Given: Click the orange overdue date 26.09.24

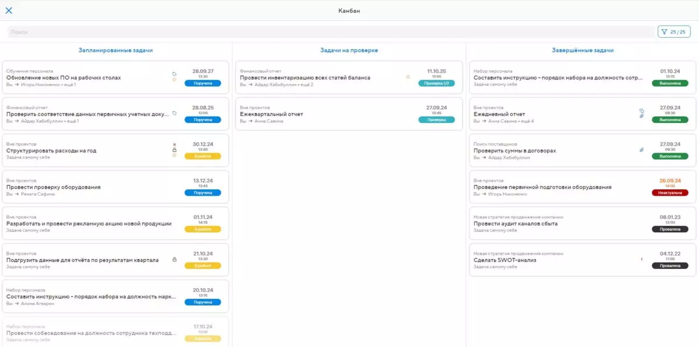Looking at the screenshot, I should 670,180.
